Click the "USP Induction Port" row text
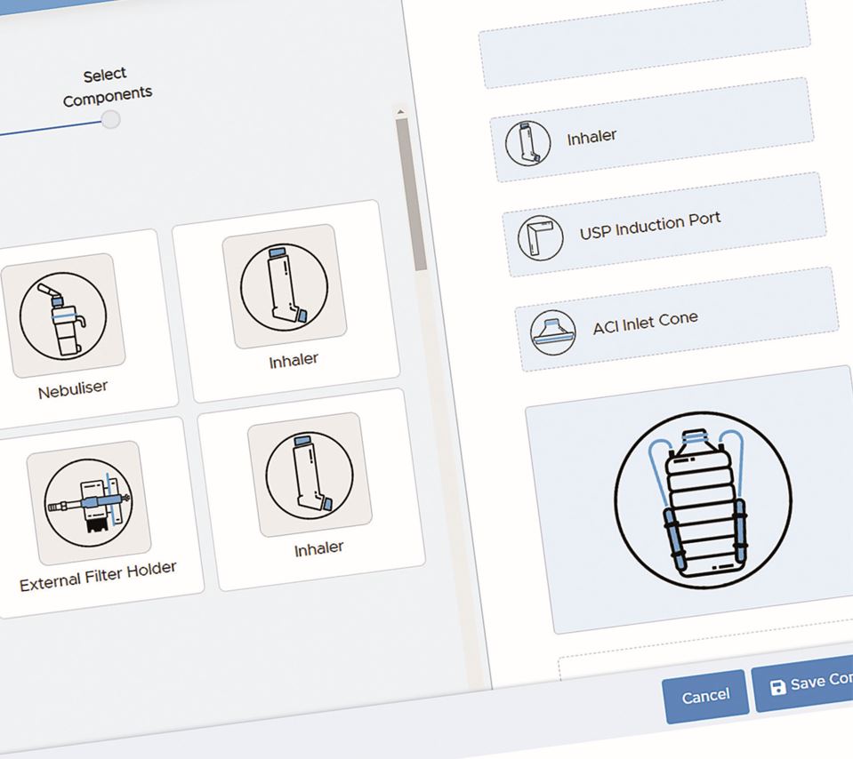The height and width of the screenshot is (759, 853). pyautogui.click(x=650, y=225)
